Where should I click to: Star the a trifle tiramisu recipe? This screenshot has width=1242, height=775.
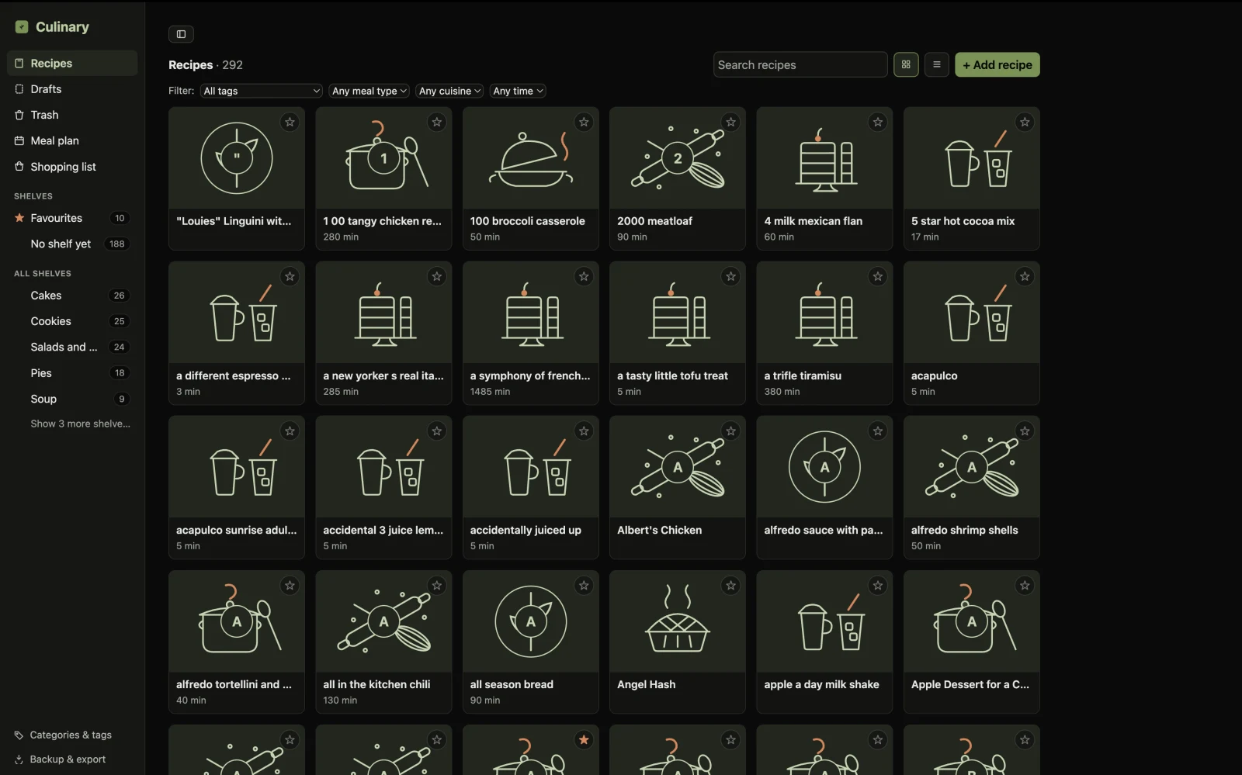[x=878, y=276]
